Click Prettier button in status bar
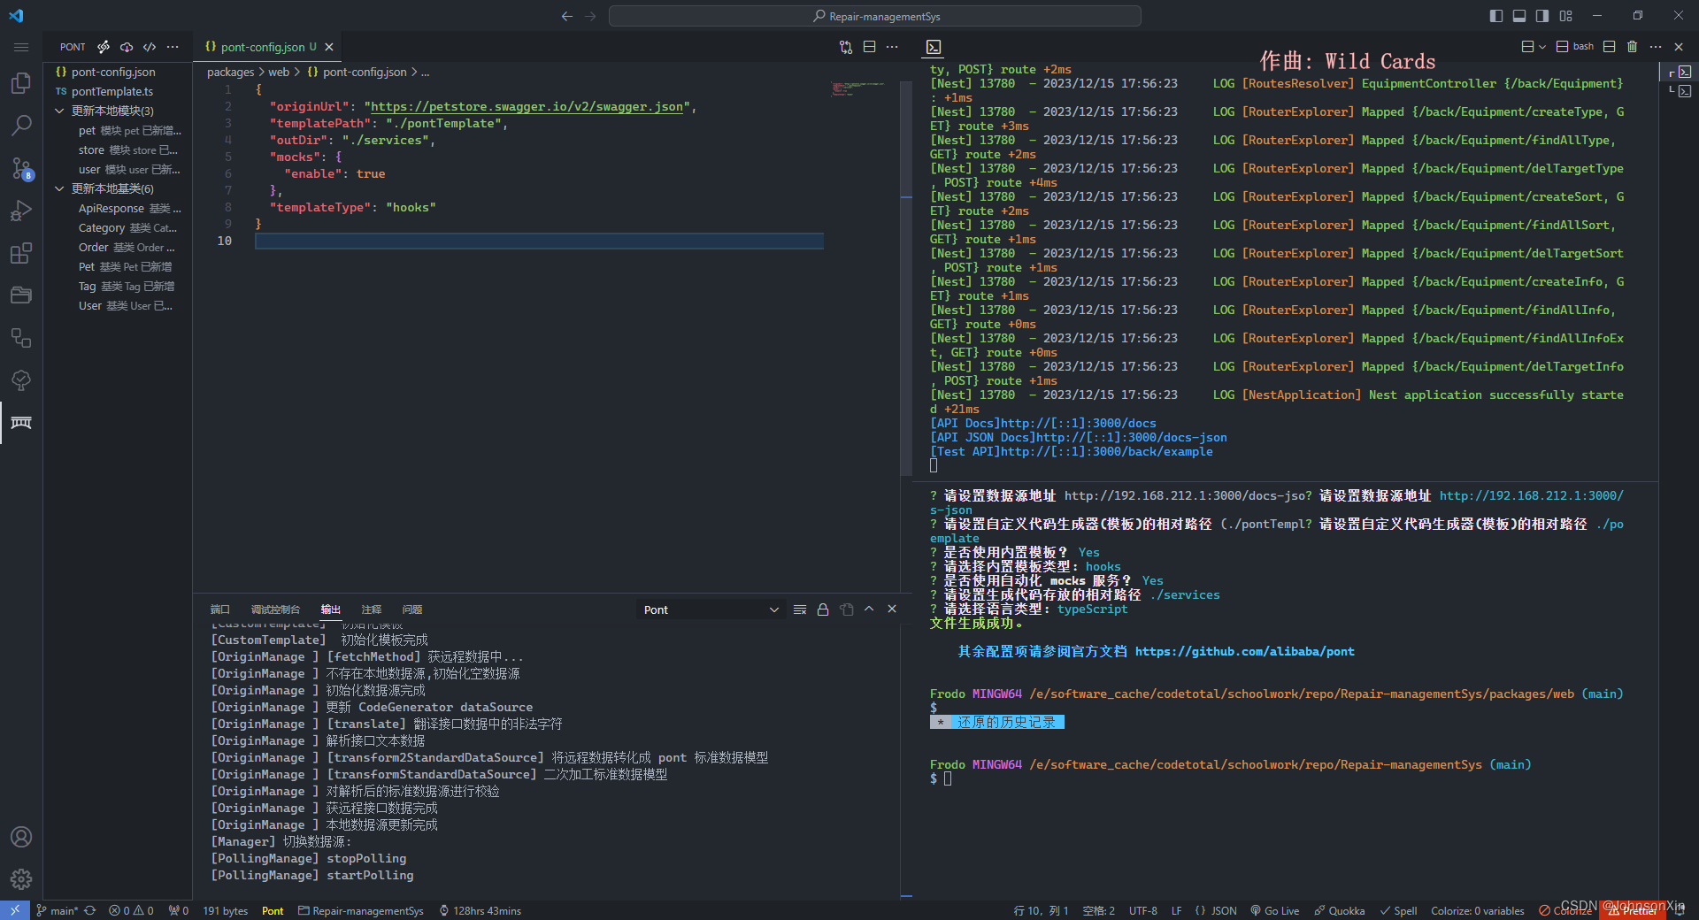Screen dimensions: 1699x920 (1632, 910)
